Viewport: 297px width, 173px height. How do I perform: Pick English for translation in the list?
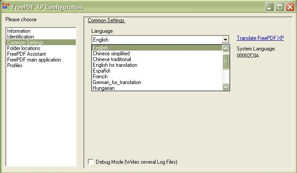pyautogui.click(x=157, y=65)
